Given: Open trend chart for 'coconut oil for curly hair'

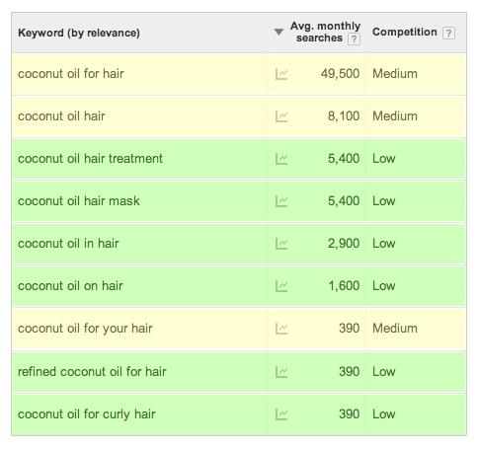Looking at the screenshot, I should [281, 414].
